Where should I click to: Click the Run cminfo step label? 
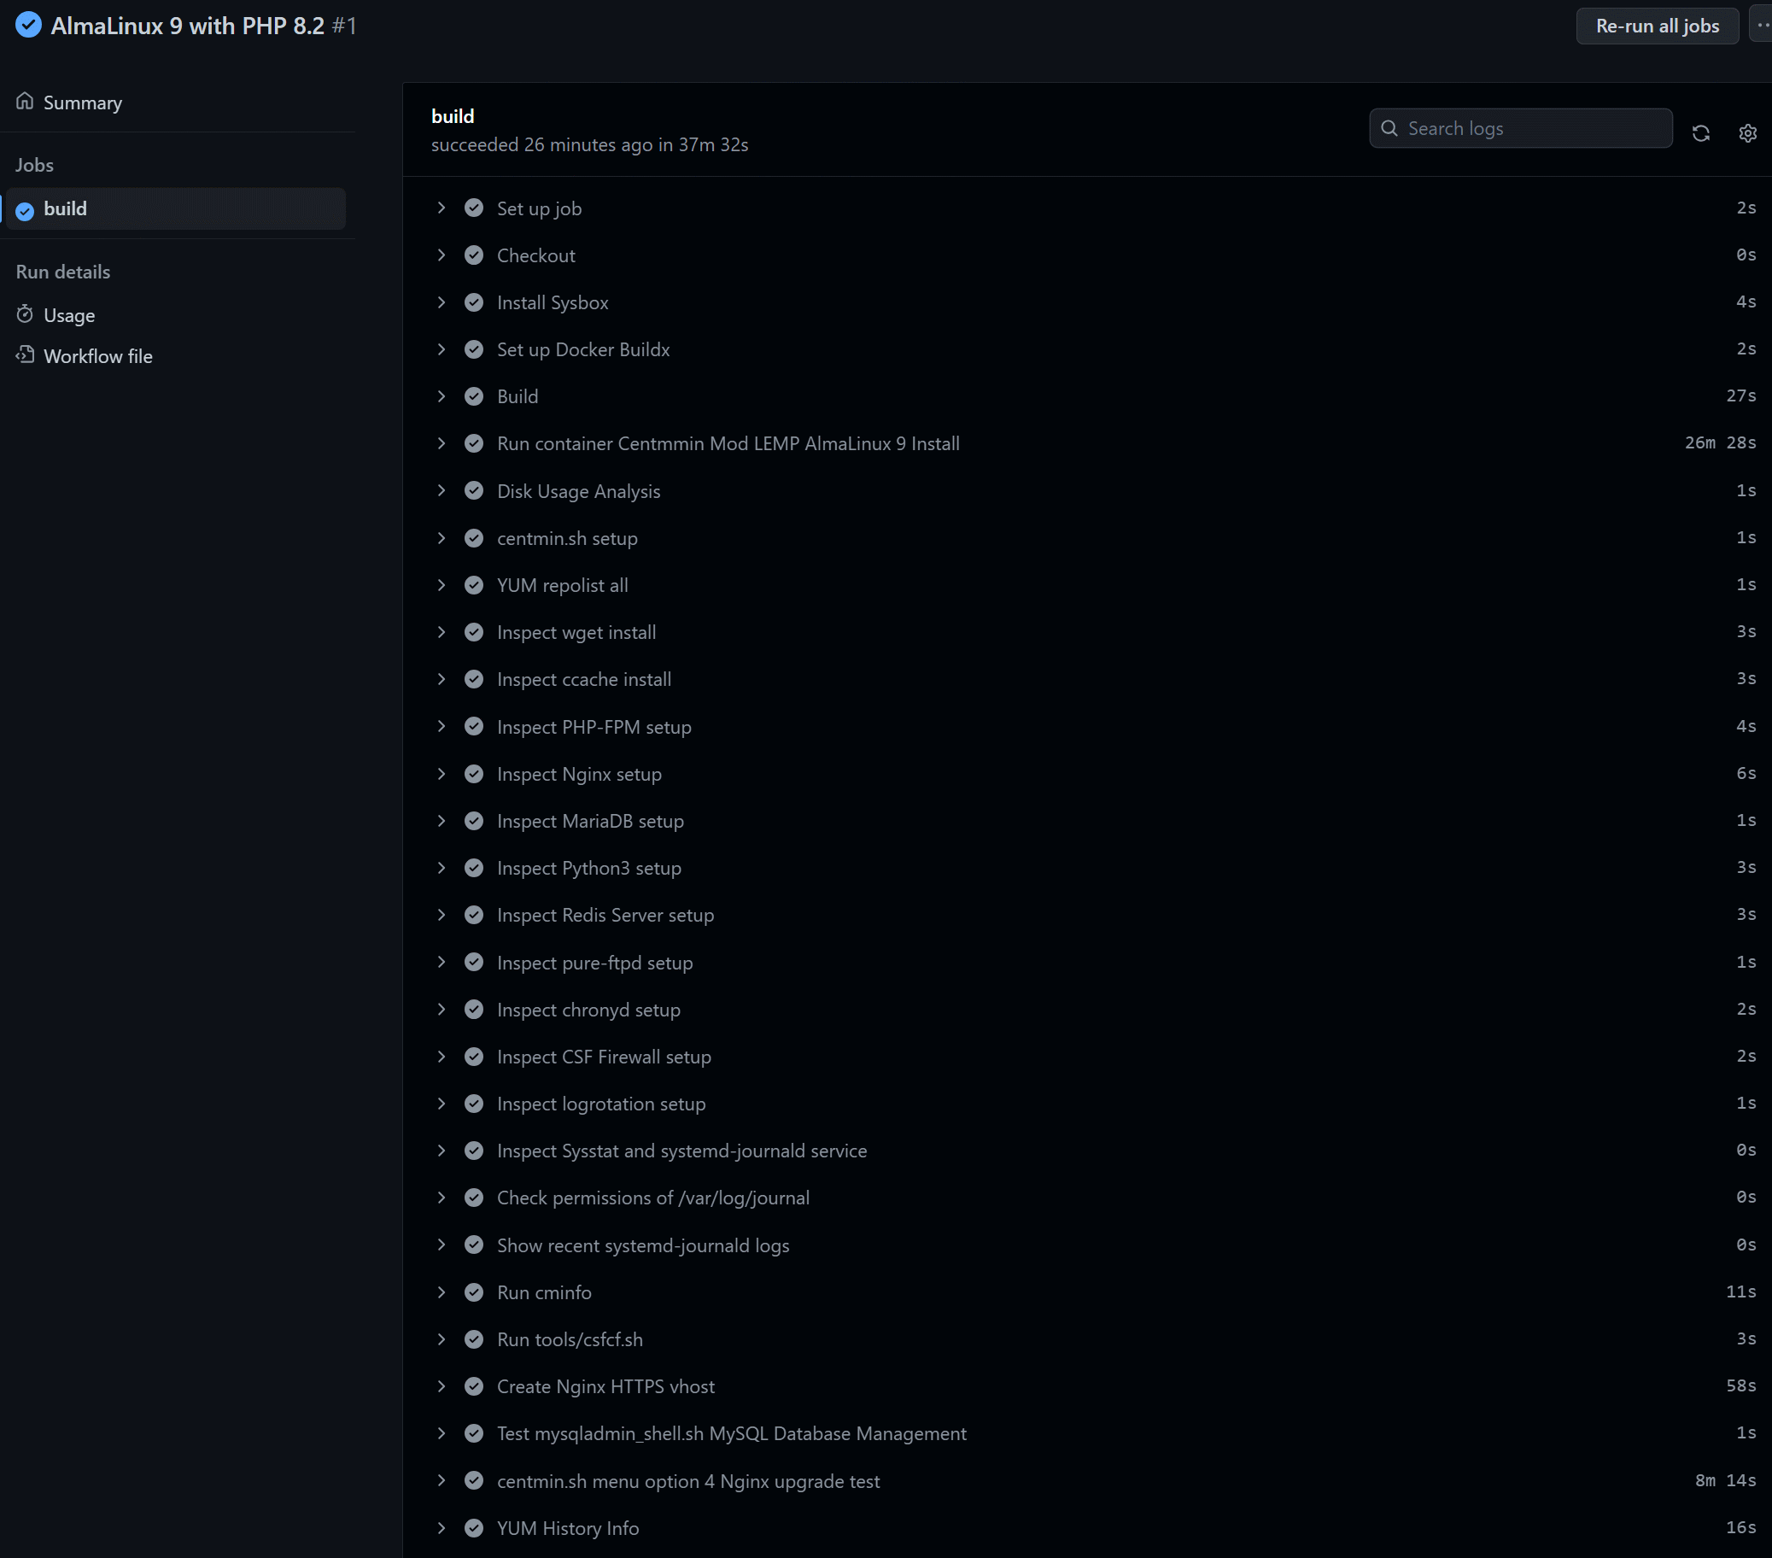pyautogui.click(x=544, y=1291)
